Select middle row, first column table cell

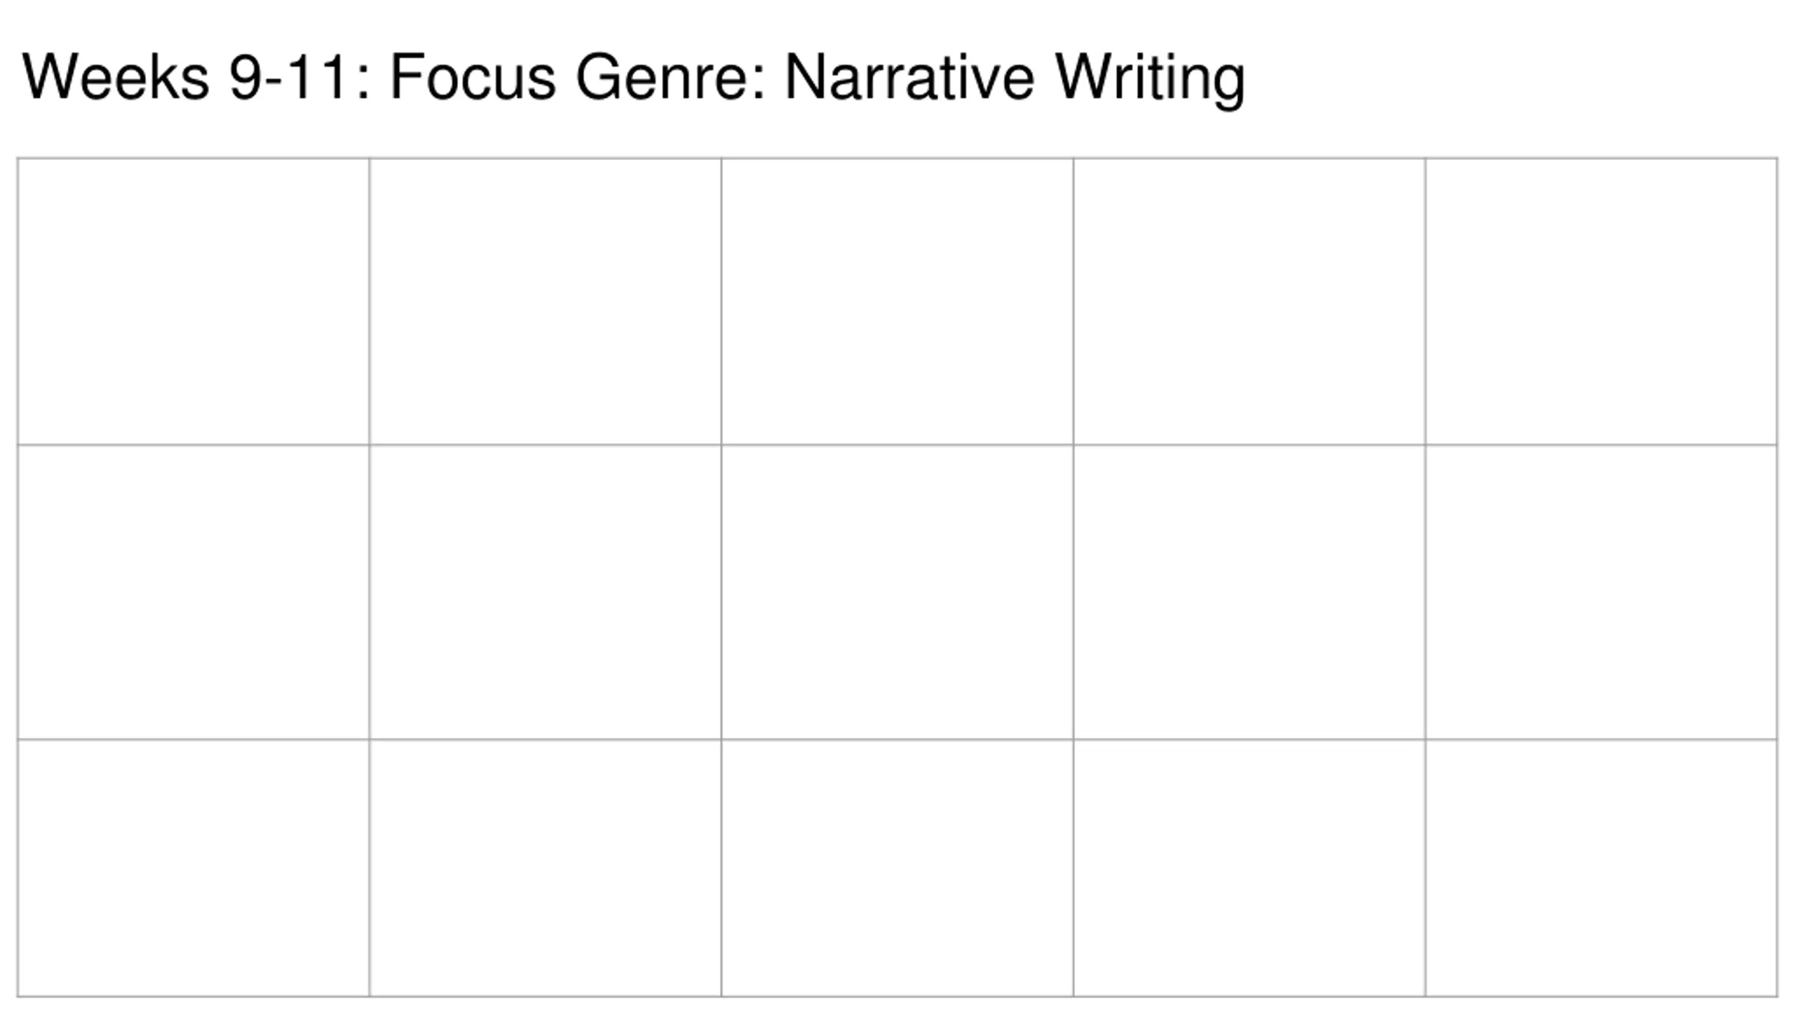tap(194, 592)
